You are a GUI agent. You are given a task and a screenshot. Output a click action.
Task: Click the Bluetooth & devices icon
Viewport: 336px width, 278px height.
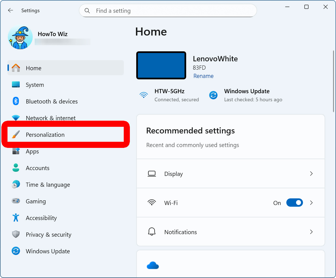click(16, 101)
